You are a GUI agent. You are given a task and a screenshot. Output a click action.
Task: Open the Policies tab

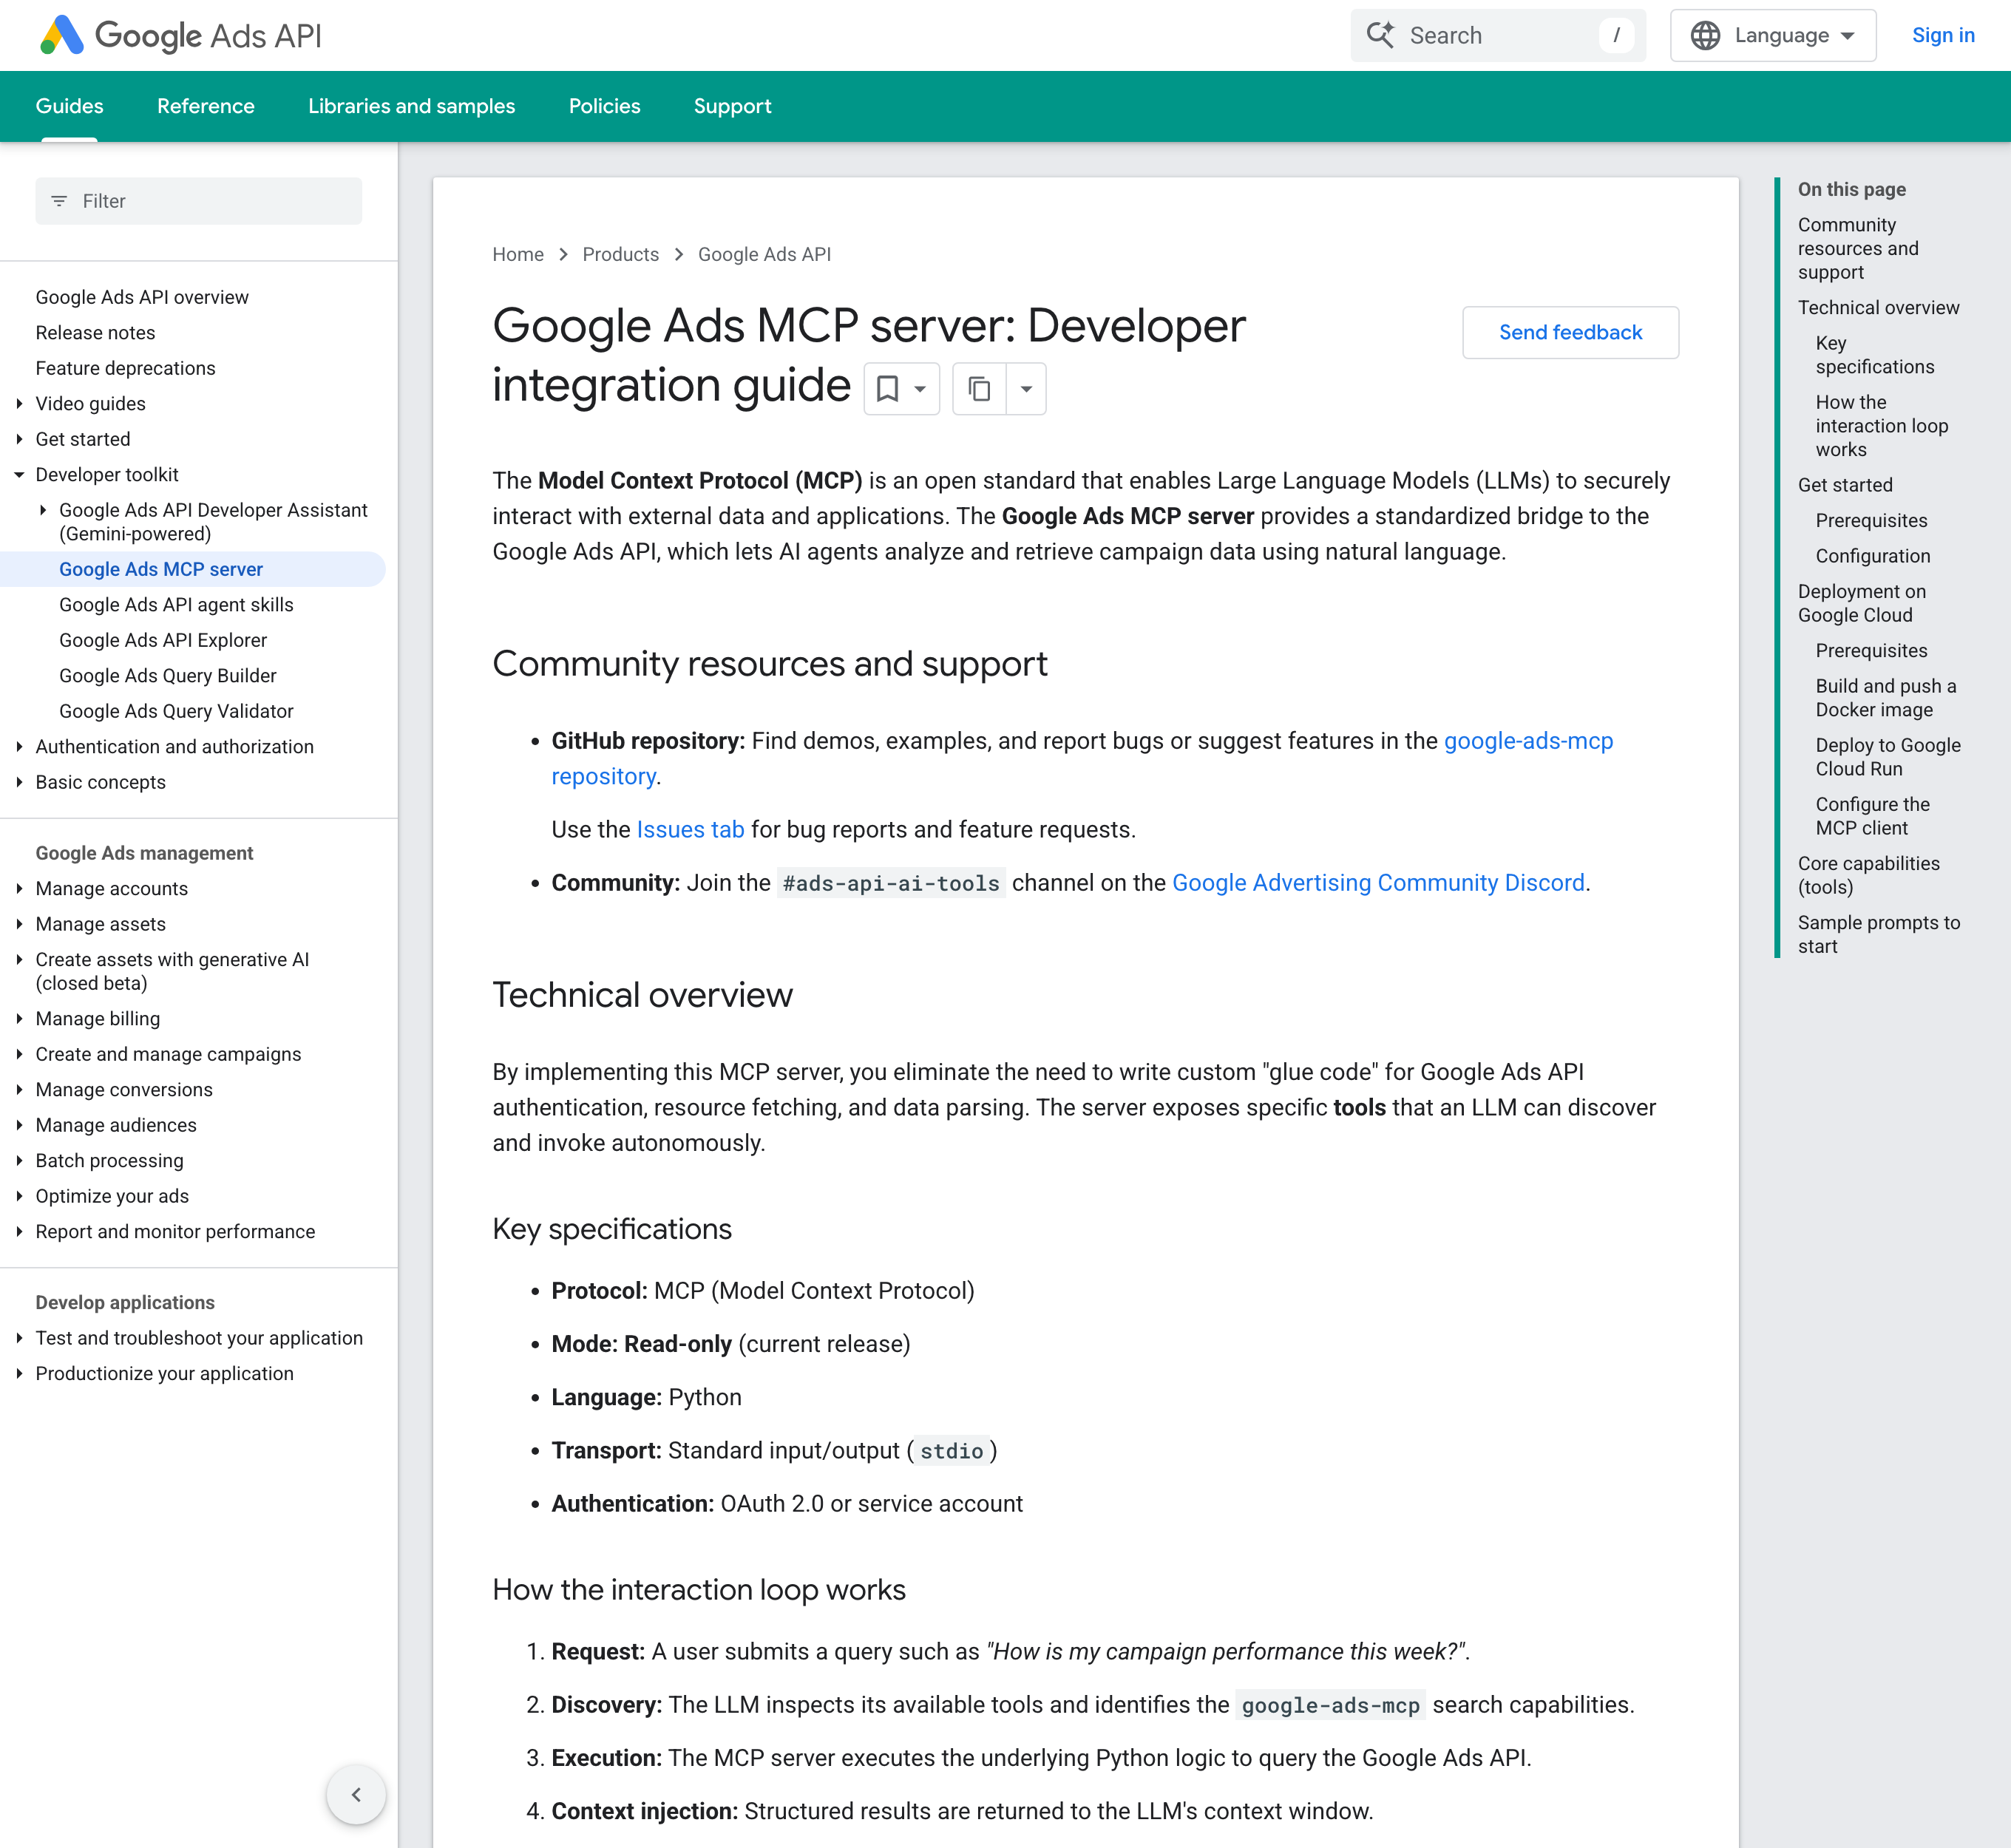pos(604,106)
